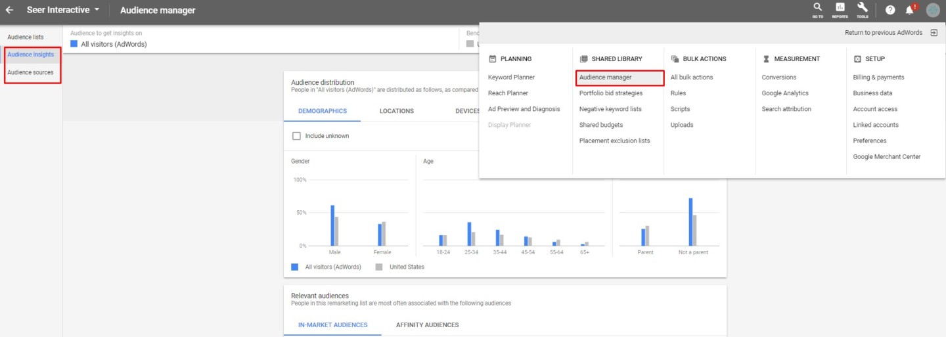
Task: Click the back arrow icon
Action: tap(9, 11)
